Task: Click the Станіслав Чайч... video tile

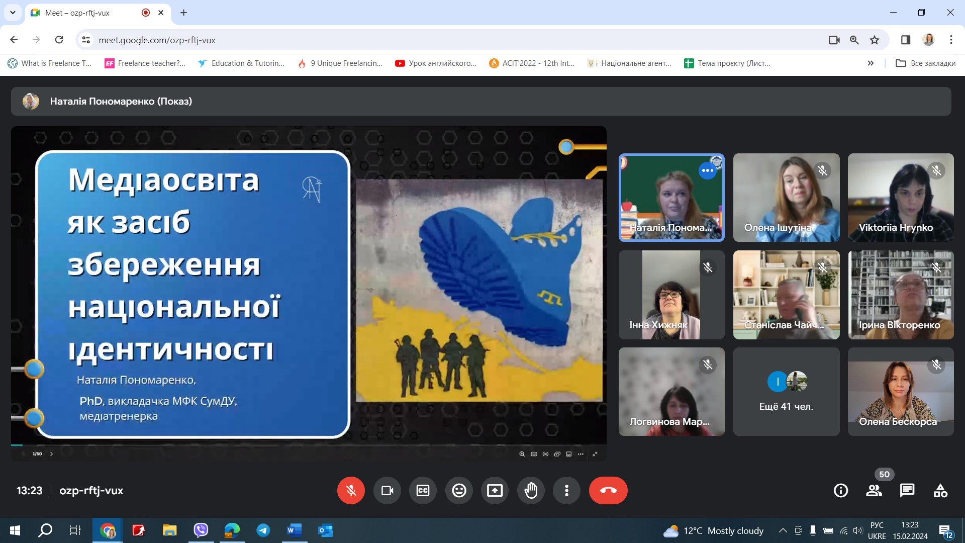Action: pyautogui.click(x=786, y=295)
